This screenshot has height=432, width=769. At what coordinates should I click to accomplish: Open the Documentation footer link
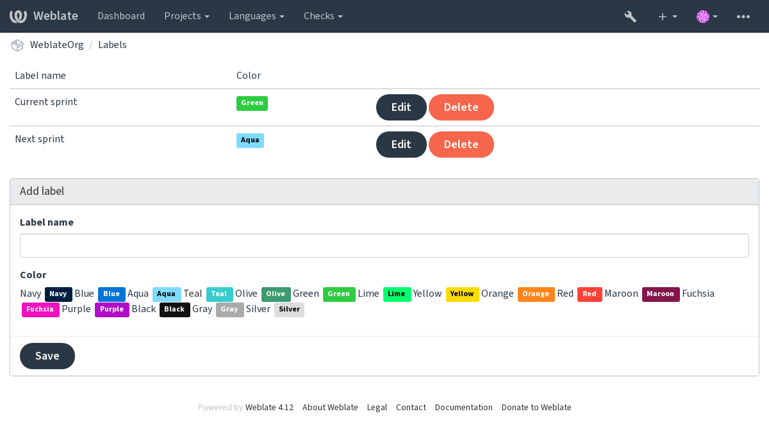click(464, 408)
